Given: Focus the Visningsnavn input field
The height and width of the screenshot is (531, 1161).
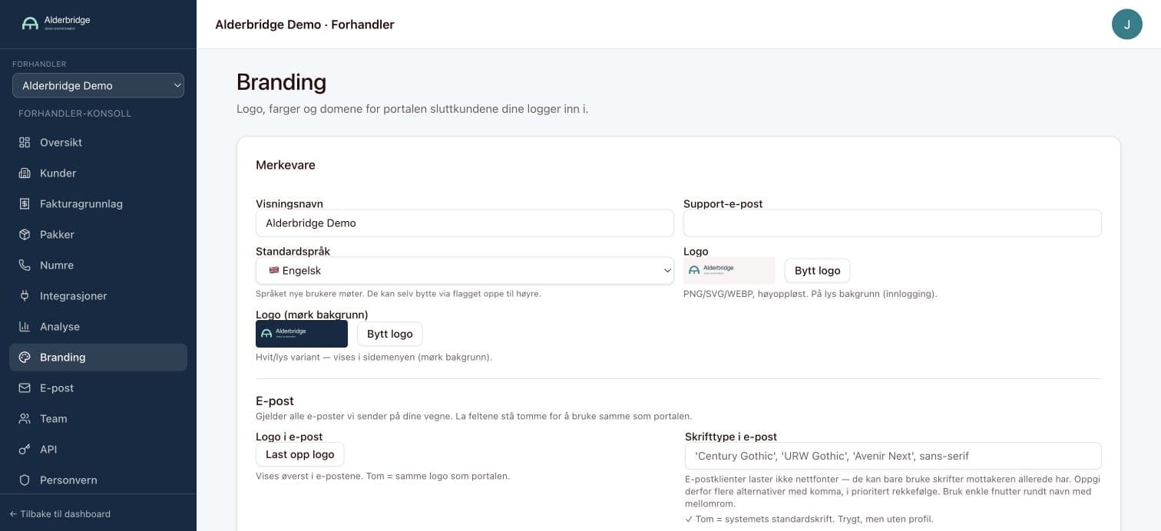Looking at the screenshot, I should (x=465, y=223).
